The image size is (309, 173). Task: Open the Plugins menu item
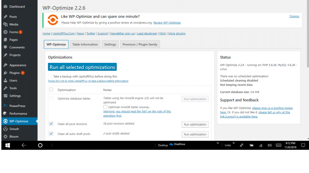point(14,73)
